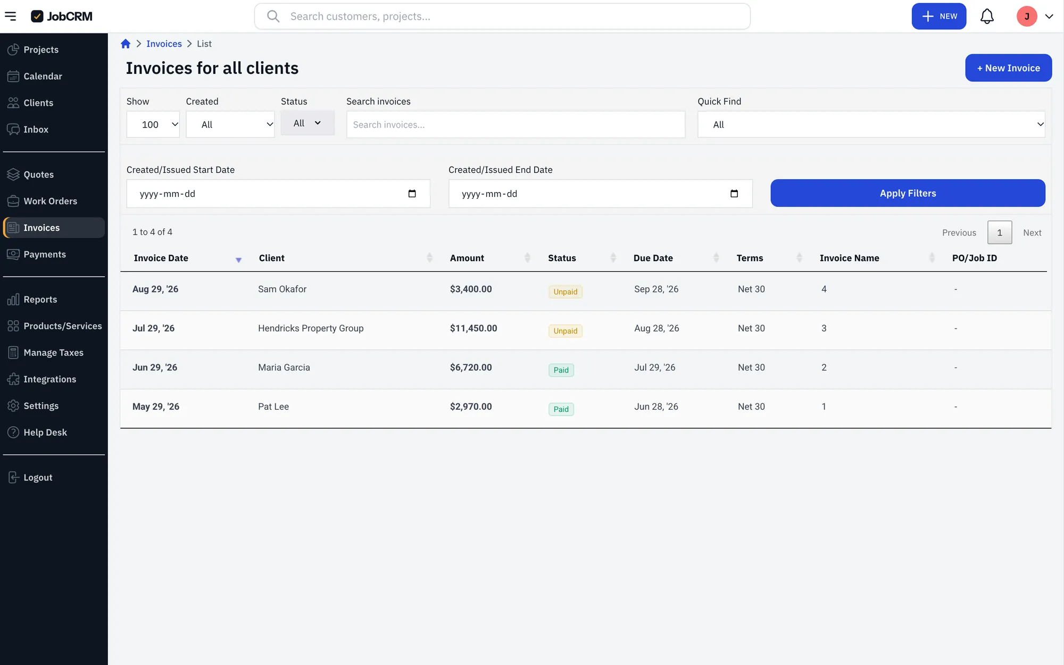Viewport: 1064px width, 665px height.
Task: Open Products/Services in sidebar
Action: (x=54, y=326)
